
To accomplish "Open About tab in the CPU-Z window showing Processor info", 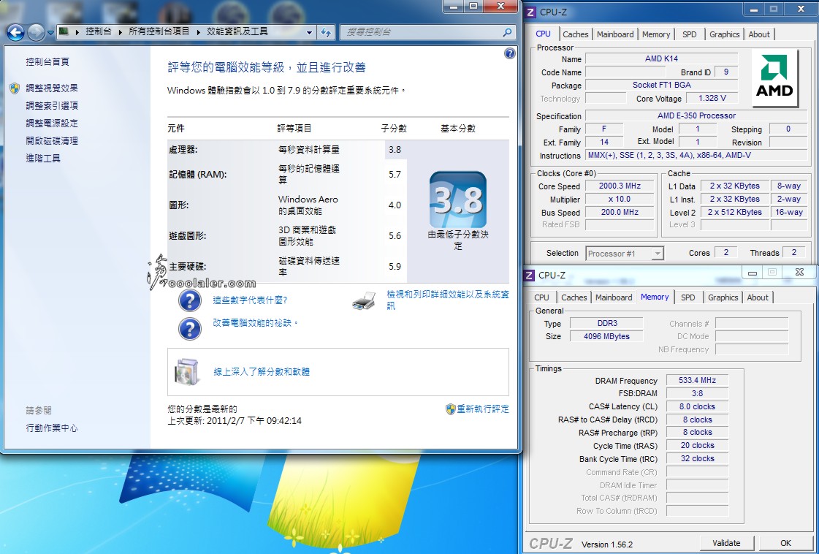I will coord(759,34).
